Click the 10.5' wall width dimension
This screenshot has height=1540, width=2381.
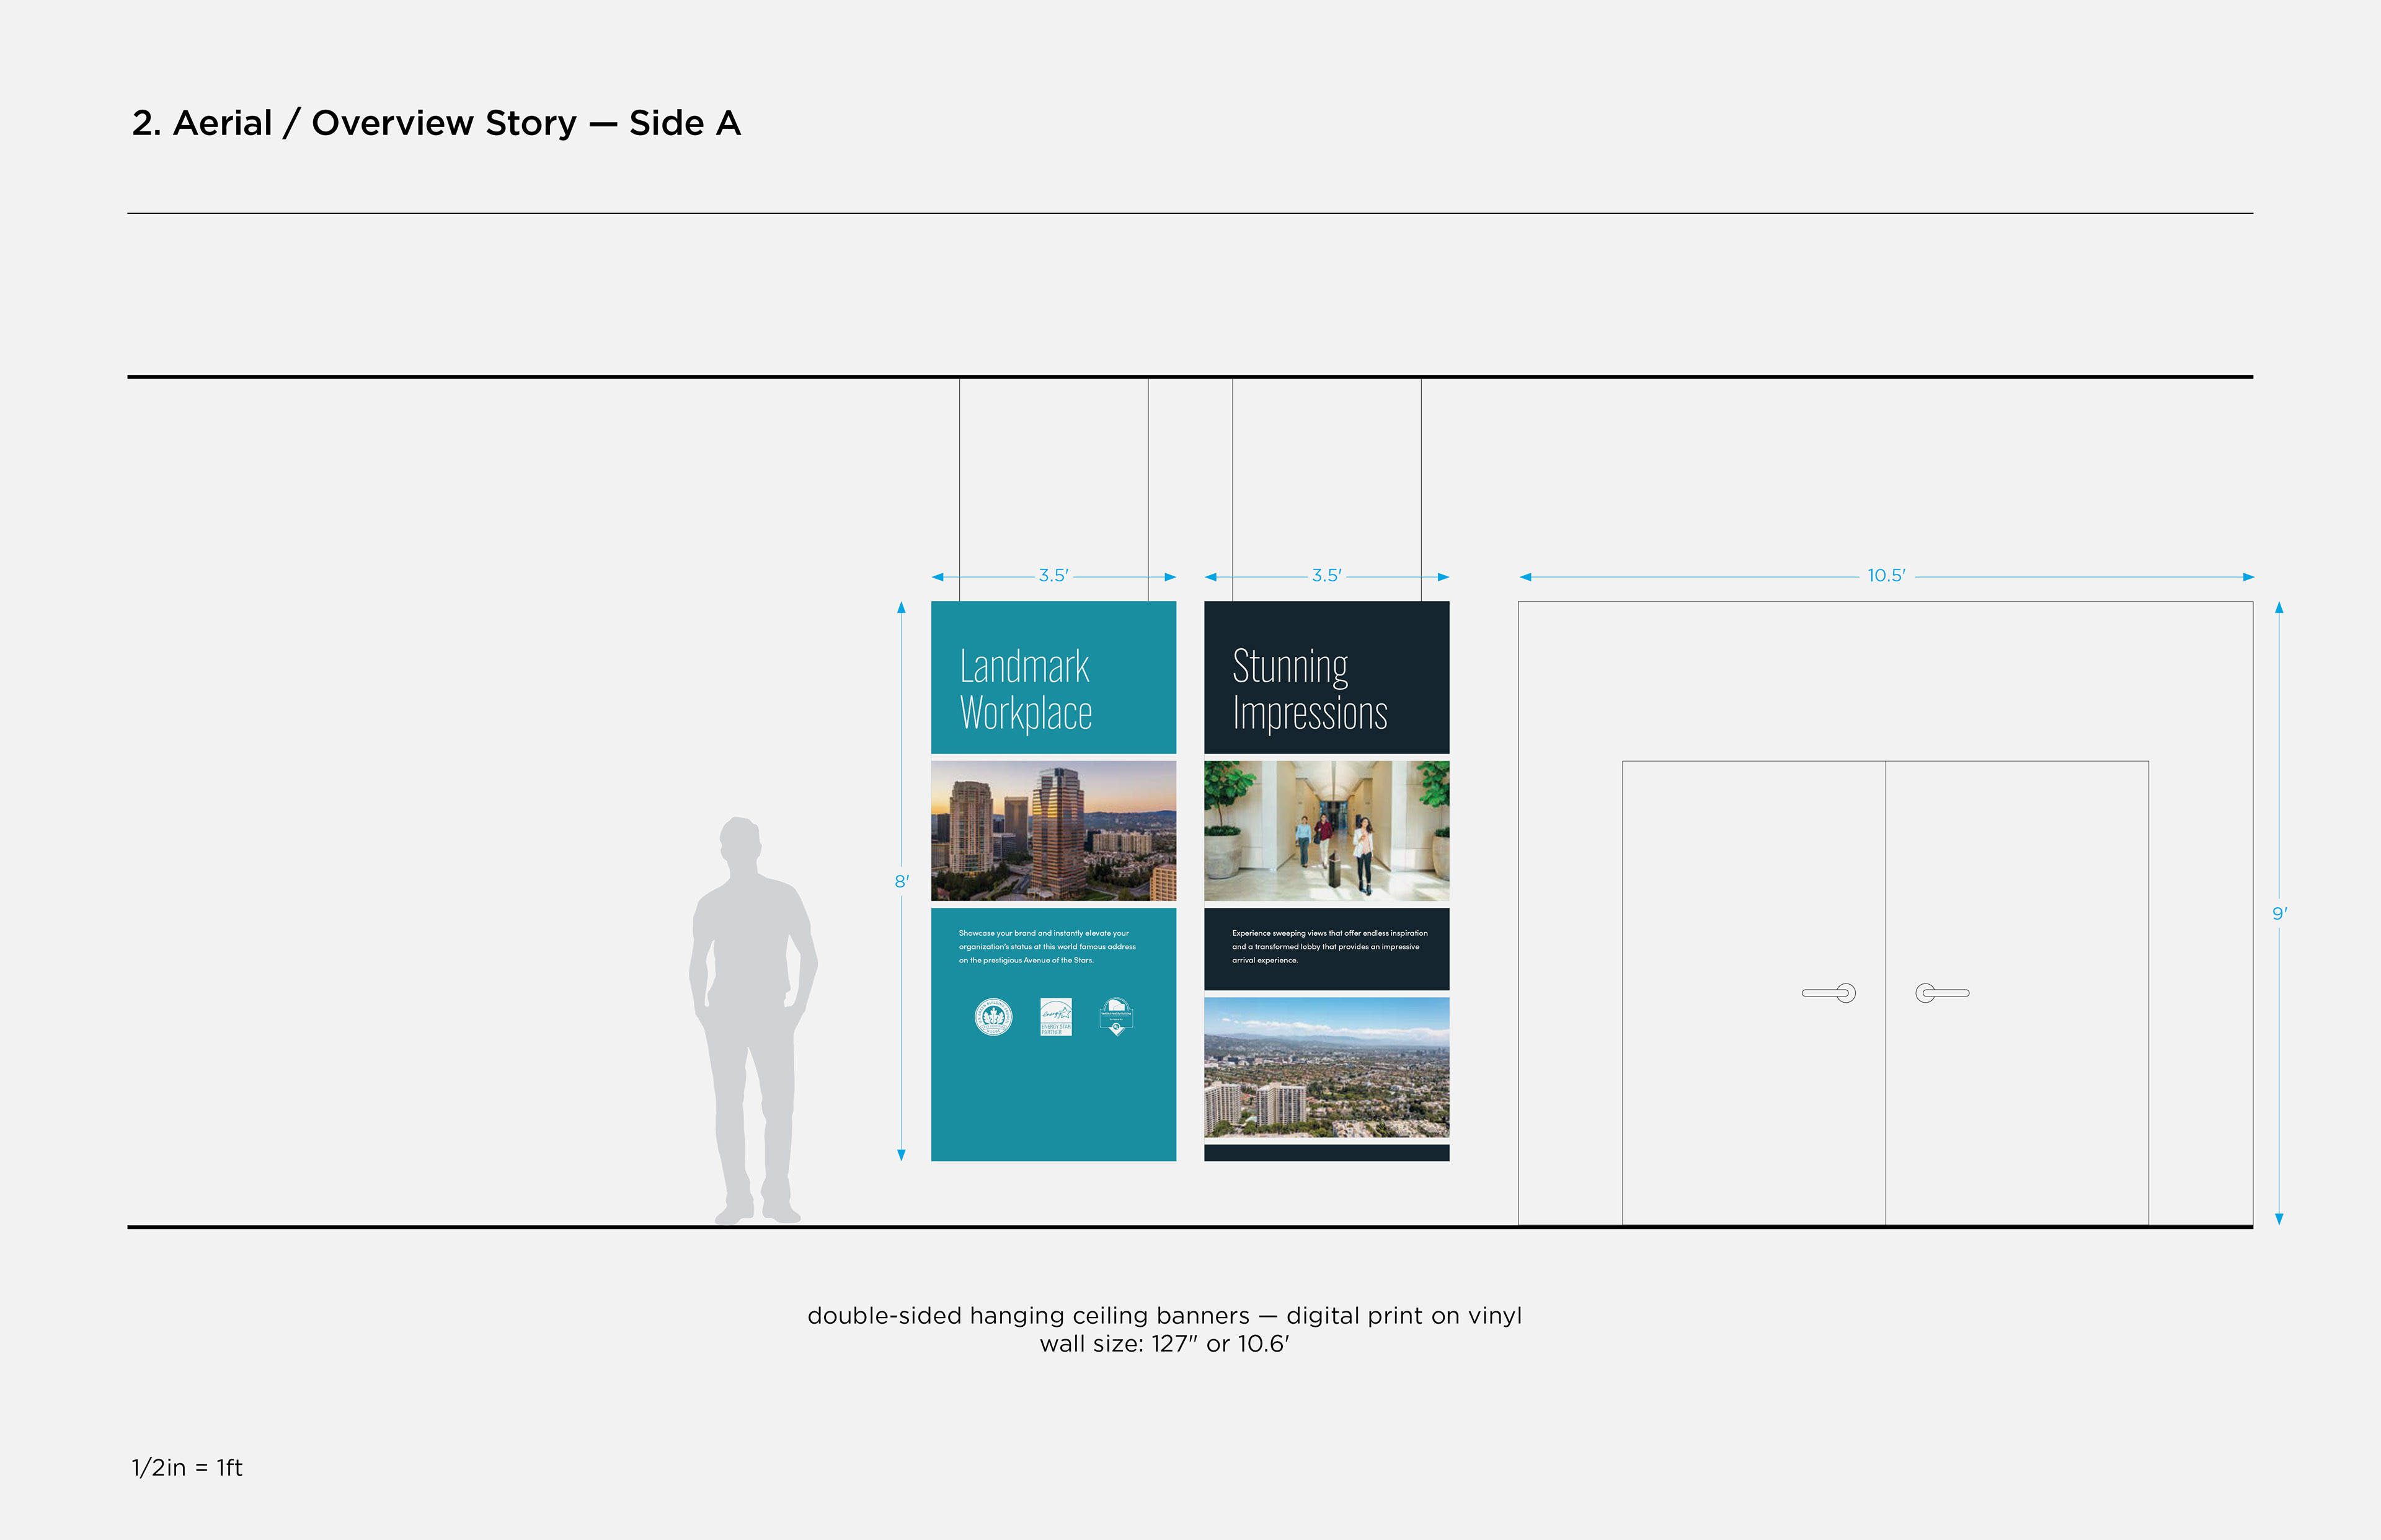click(x=1887, y=576)
